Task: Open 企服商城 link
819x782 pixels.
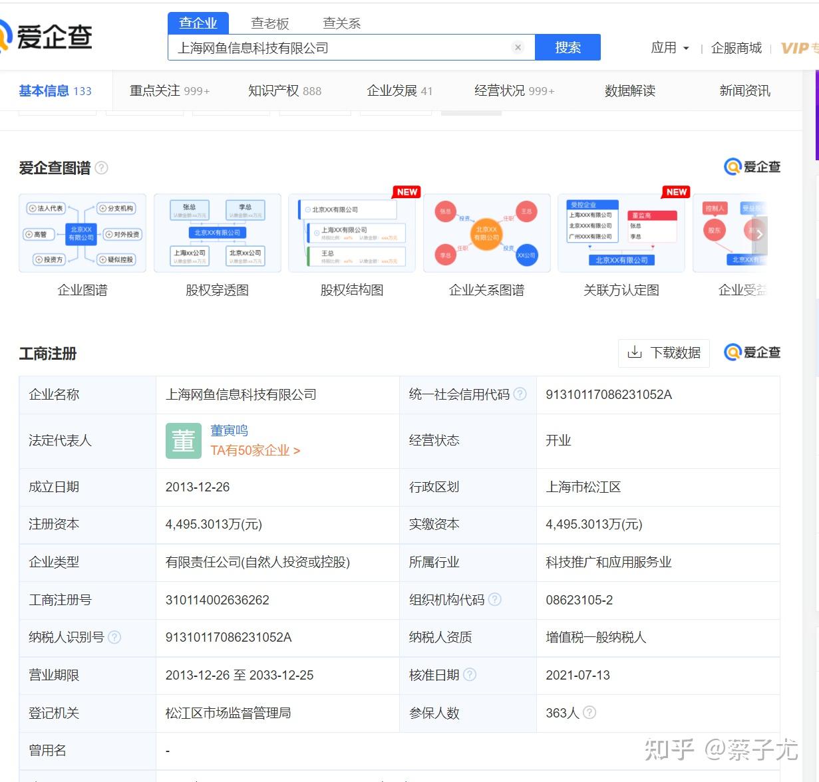Action: (x=737, y=48)
